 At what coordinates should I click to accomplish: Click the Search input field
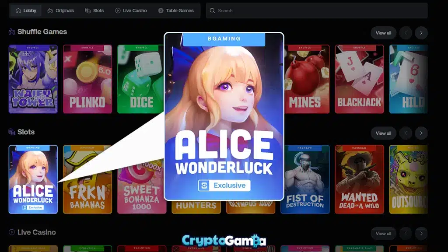(317, 10)
